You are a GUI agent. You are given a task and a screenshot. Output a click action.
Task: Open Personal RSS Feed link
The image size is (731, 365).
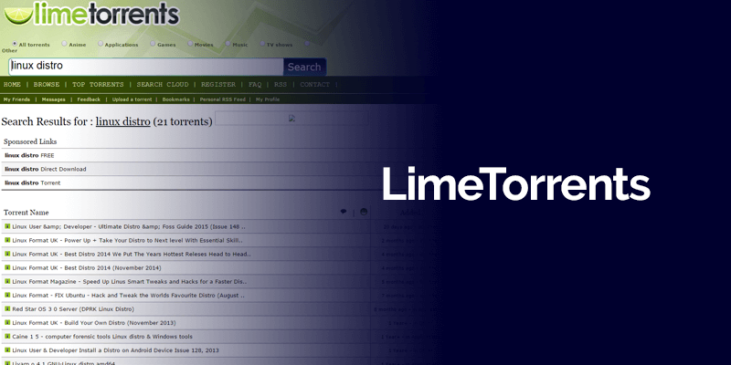(222, 99)
